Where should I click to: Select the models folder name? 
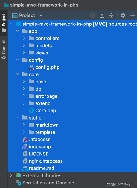44,45
